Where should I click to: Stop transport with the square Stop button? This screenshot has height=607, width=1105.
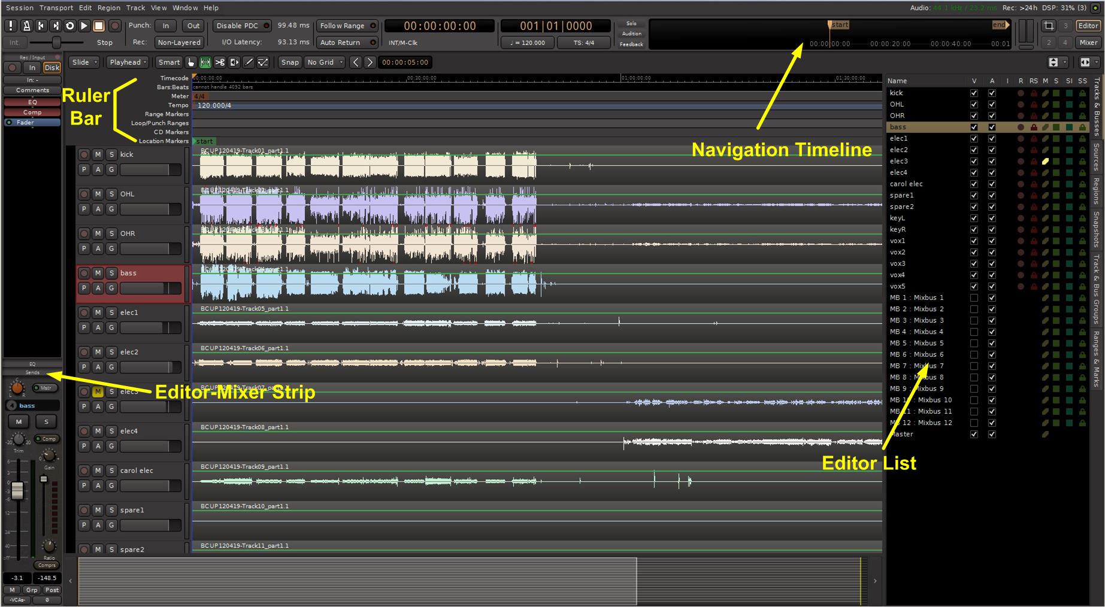pyautogui.click(x=99, y=26)
